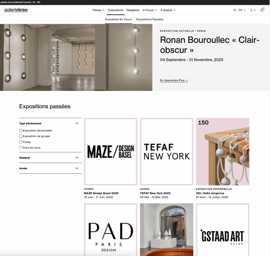
Task: Follow the En Apprendre Plus link
Action: [174, 80]
